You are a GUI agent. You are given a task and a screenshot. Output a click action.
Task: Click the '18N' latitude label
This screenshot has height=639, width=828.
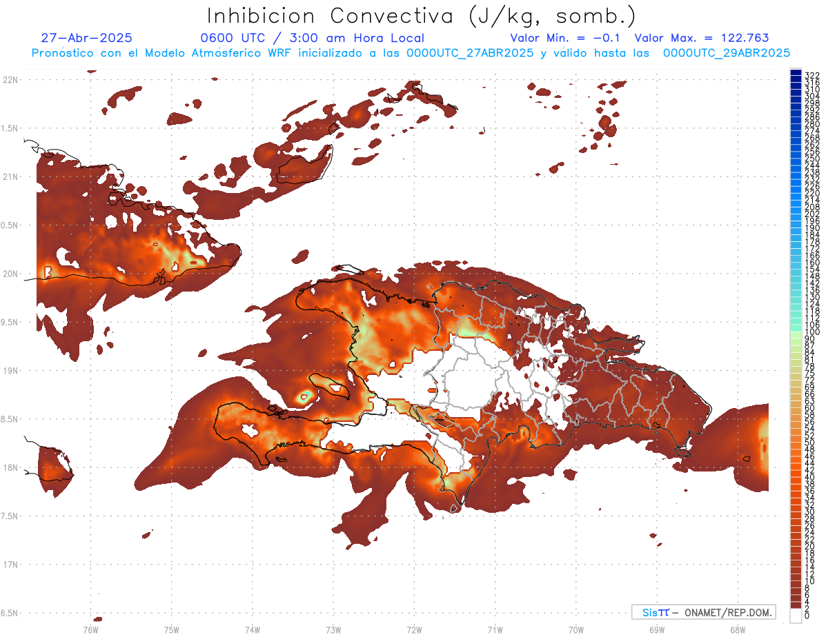pyautogui.click(x=10, y=467)
